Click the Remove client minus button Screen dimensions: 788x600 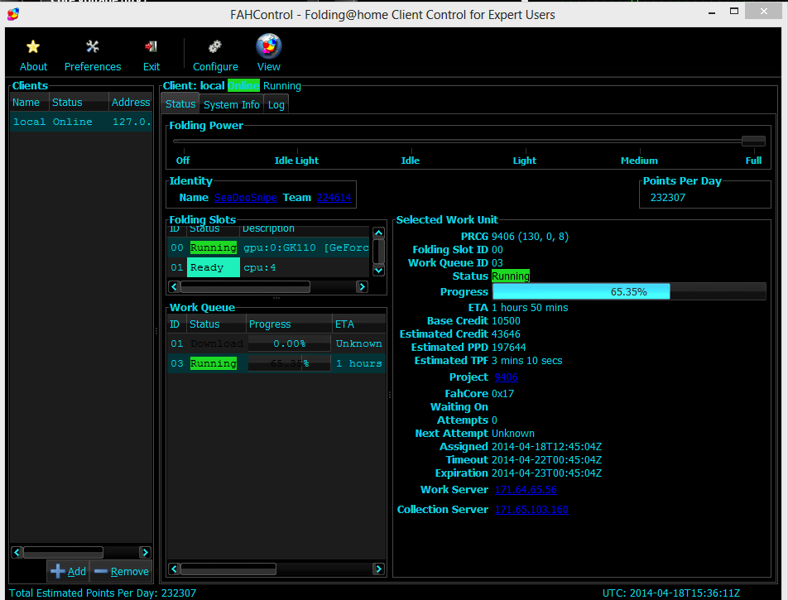[122, 571]
